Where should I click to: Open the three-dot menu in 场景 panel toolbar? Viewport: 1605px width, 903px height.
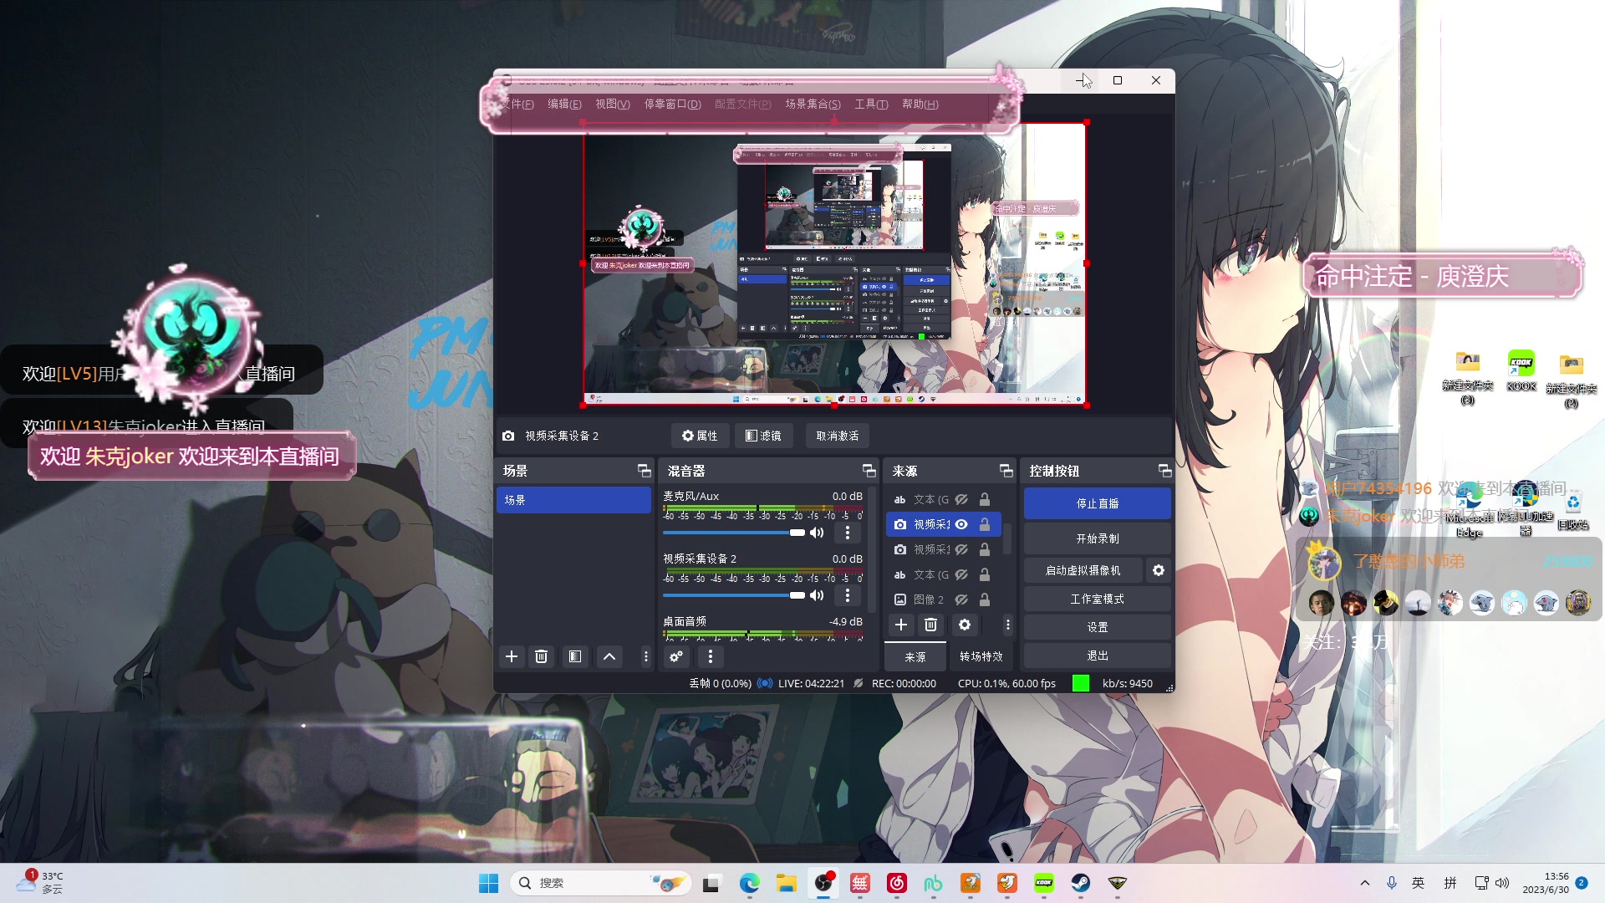tap(645, 656)
